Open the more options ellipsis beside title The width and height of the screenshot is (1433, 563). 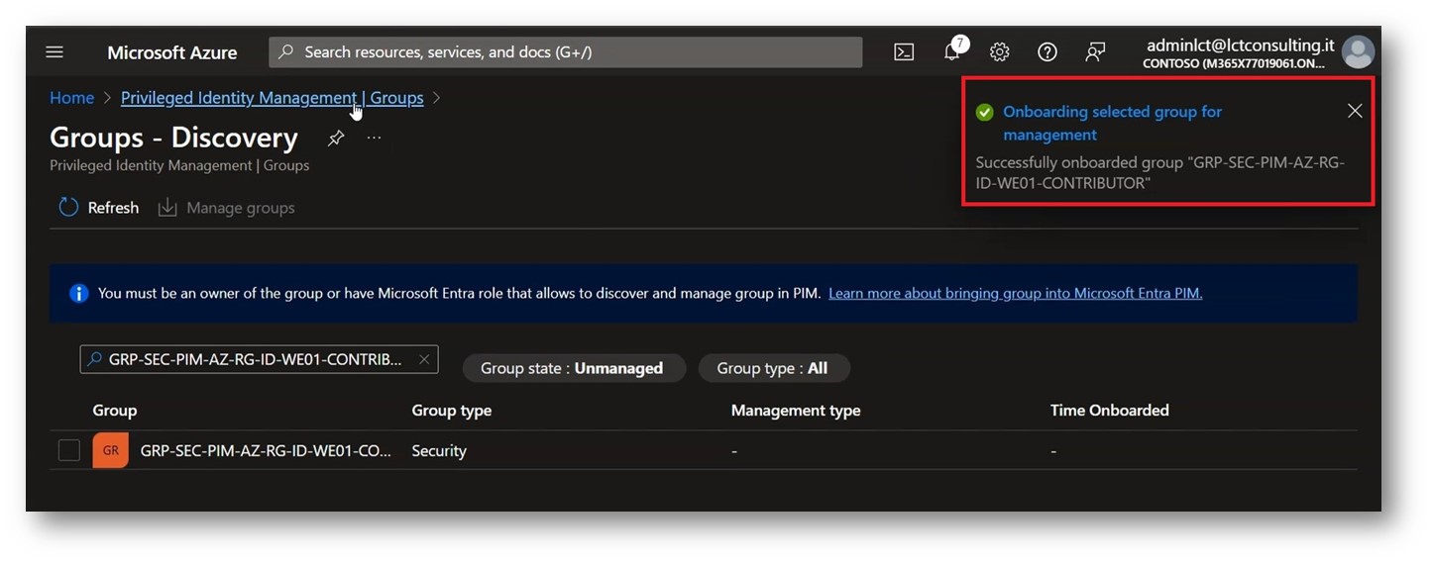tap(374, 138)
